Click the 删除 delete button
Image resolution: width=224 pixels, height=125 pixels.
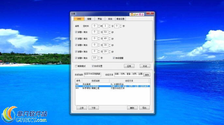click(x=132, y=108)
